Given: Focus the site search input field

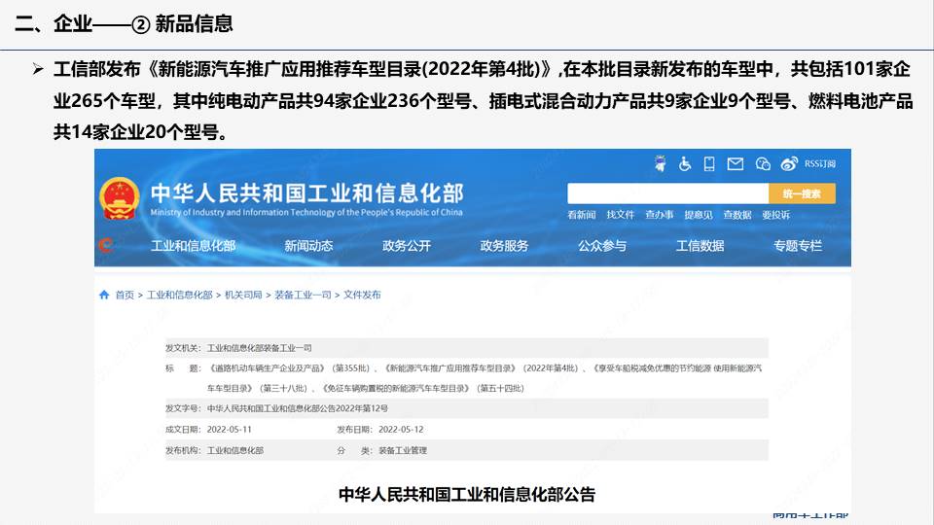Looking at the screenshot, I should [x=667, y=193].
